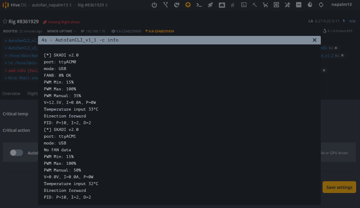Open the fan icon in toolbar
Viewport: 360px width, 208px height.
[x=276, y=5]
